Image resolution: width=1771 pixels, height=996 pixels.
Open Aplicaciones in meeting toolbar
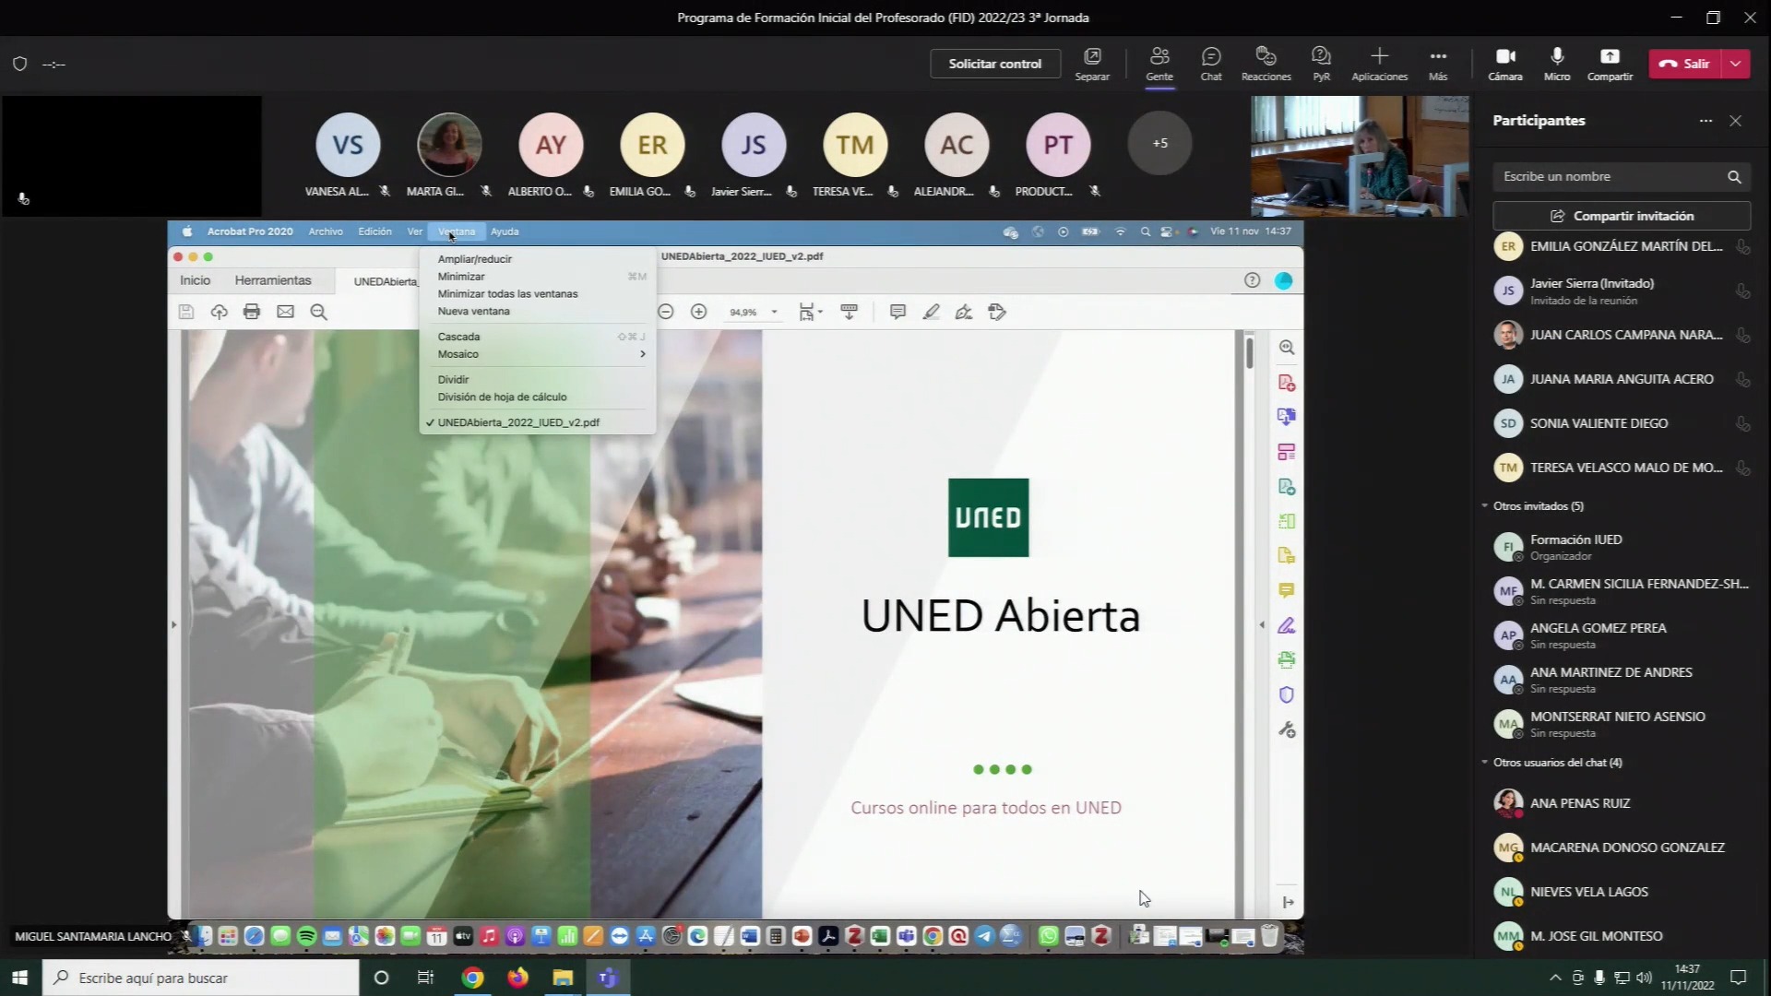tap(1379, 64)
